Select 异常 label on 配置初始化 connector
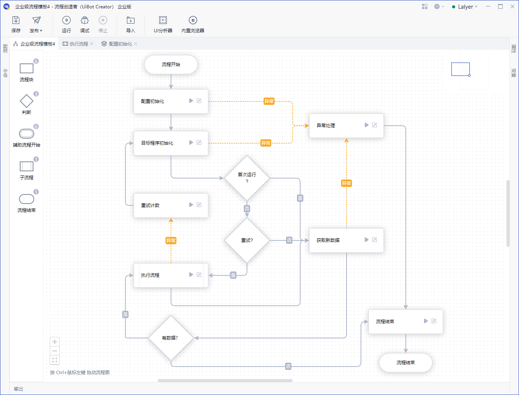This screenshot has height=395, width=519. (x=269, y=101)
